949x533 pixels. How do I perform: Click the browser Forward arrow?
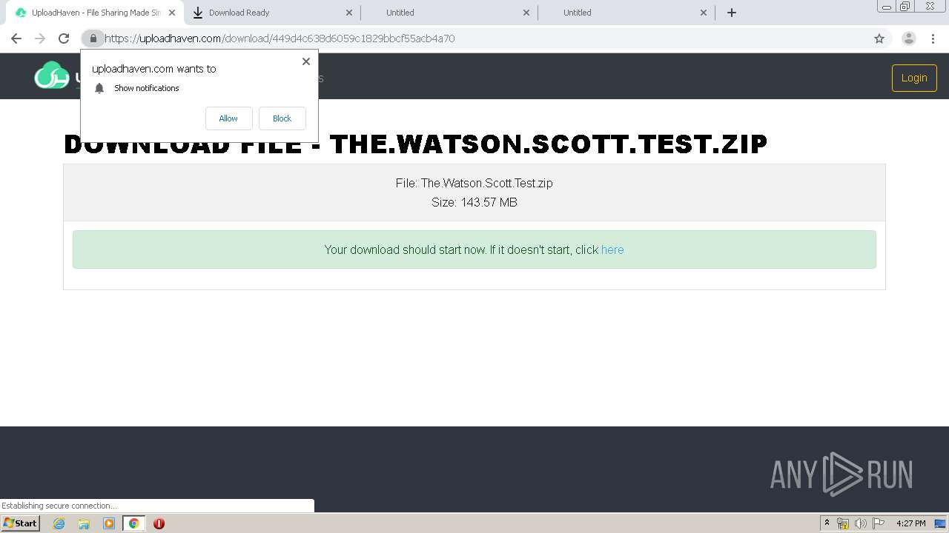click(40, 38)
